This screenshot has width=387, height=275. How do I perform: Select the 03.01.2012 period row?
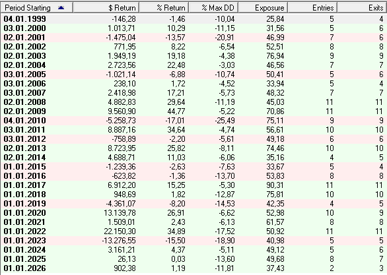click(194, 139)
